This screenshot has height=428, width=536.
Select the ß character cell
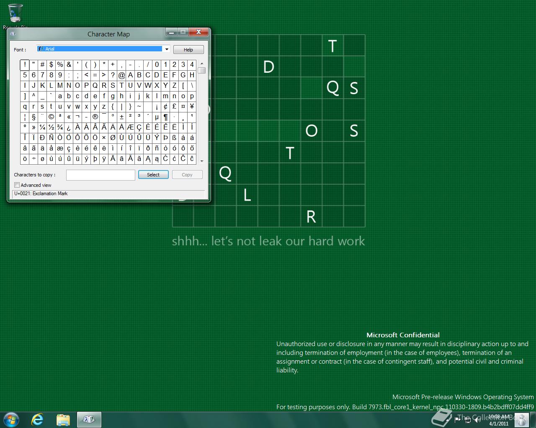pos(174,138)
